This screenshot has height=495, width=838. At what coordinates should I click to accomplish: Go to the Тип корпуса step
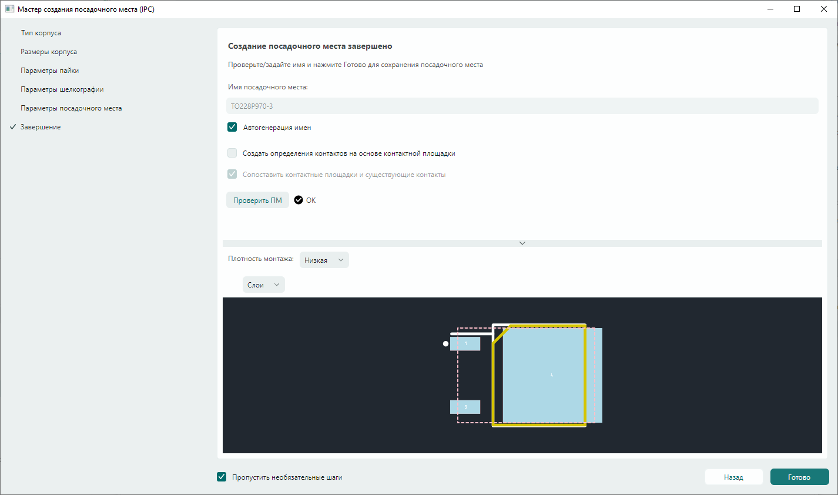pyautogui.click(x=41, y=33)
